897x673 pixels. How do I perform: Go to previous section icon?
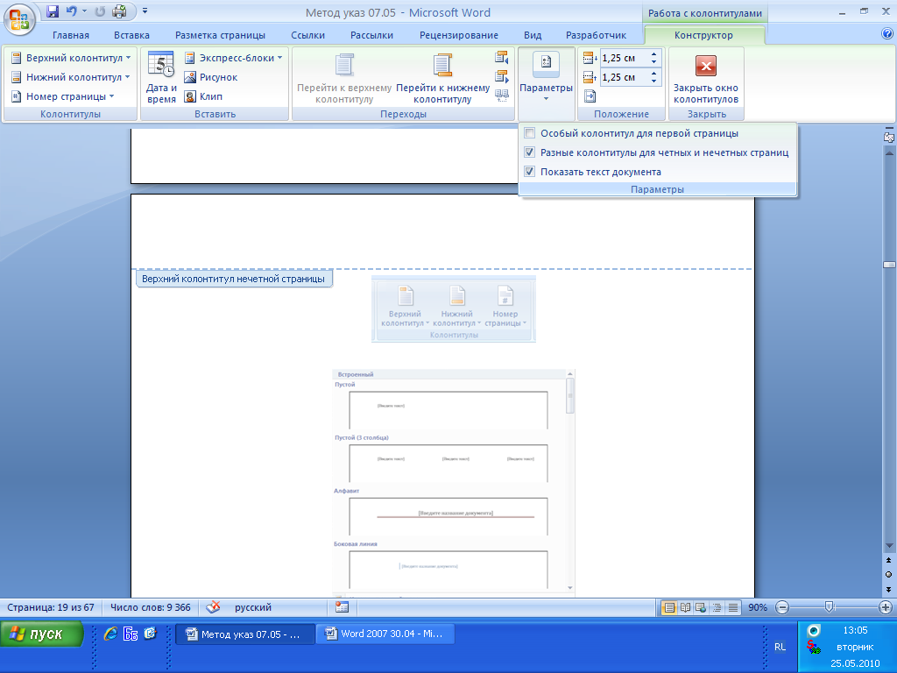click(x=502, y=57)
